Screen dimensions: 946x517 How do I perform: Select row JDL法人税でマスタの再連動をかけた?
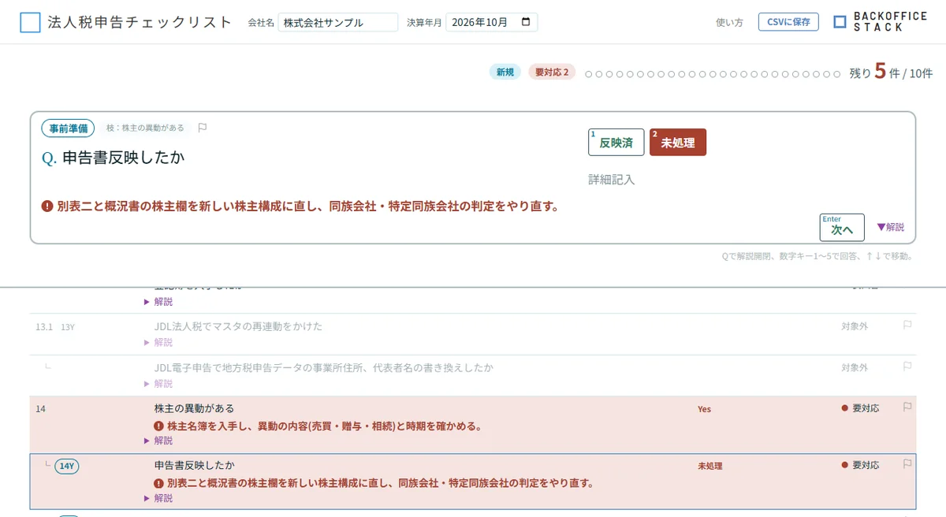click(x=238, y=326)
